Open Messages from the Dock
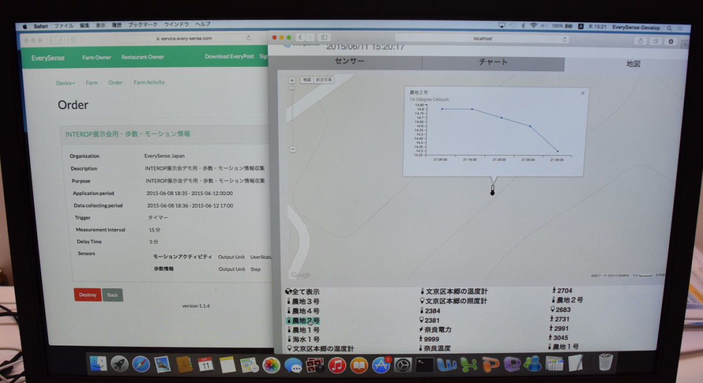This screenshot has height=383, width=703. (293, 366)
